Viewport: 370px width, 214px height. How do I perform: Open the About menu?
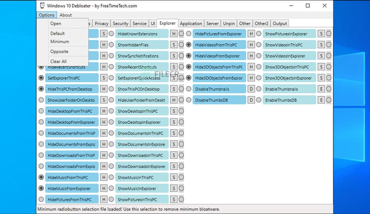66,15
